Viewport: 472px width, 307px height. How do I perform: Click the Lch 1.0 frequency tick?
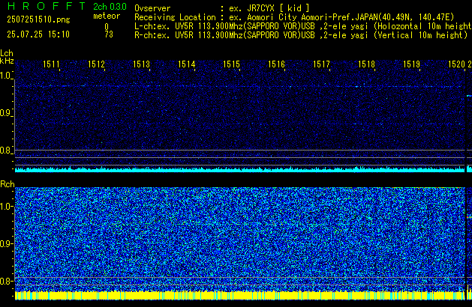click(6, 76)
